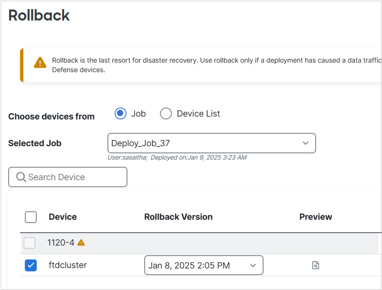Click the Preview column header
Image resolution: width=382 pixels, height=290 pixels.
(x=316, y=217)
